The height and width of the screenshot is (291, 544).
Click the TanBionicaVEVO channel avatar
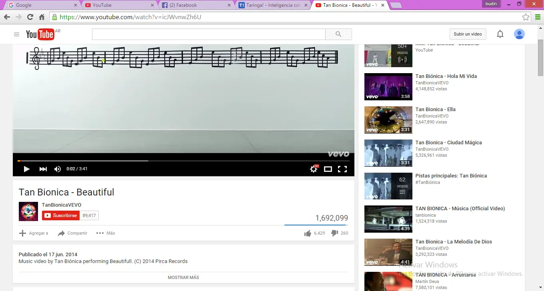28,211
